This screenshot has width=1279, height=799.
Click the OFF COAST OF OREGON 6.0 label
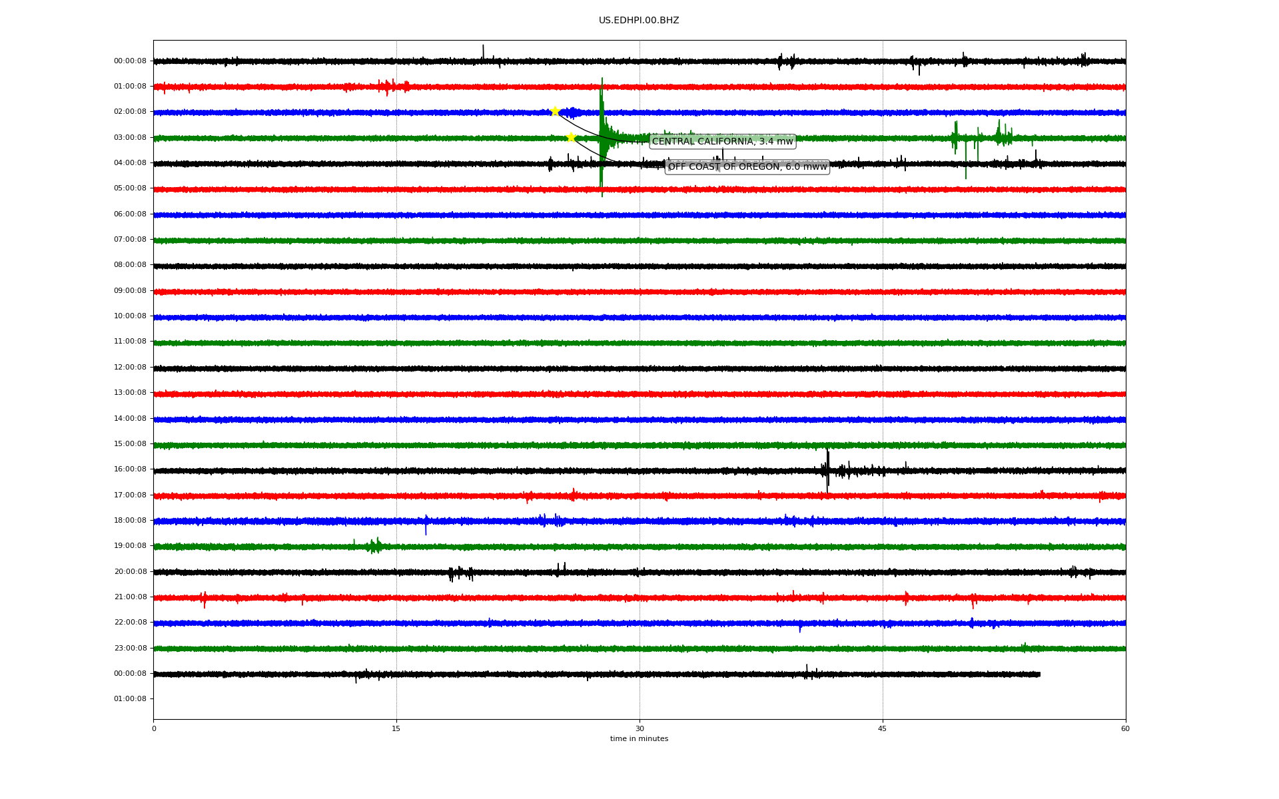(747, 166)
